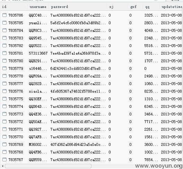Select row icon for id 7835775
Viewport: 183px width, 169px height.
pyautogui.click(x=5, y=99)
